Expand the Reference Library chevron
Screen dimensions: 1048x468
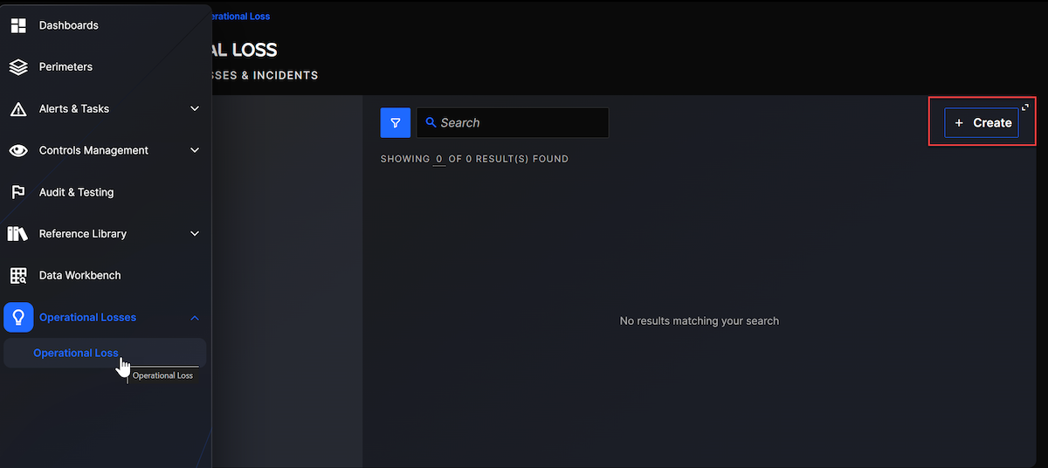pos(195,234)
